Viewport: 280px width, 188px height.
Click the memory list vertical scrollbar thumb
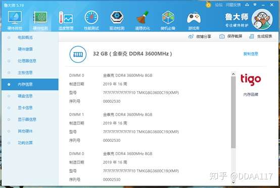coord(233,112)
